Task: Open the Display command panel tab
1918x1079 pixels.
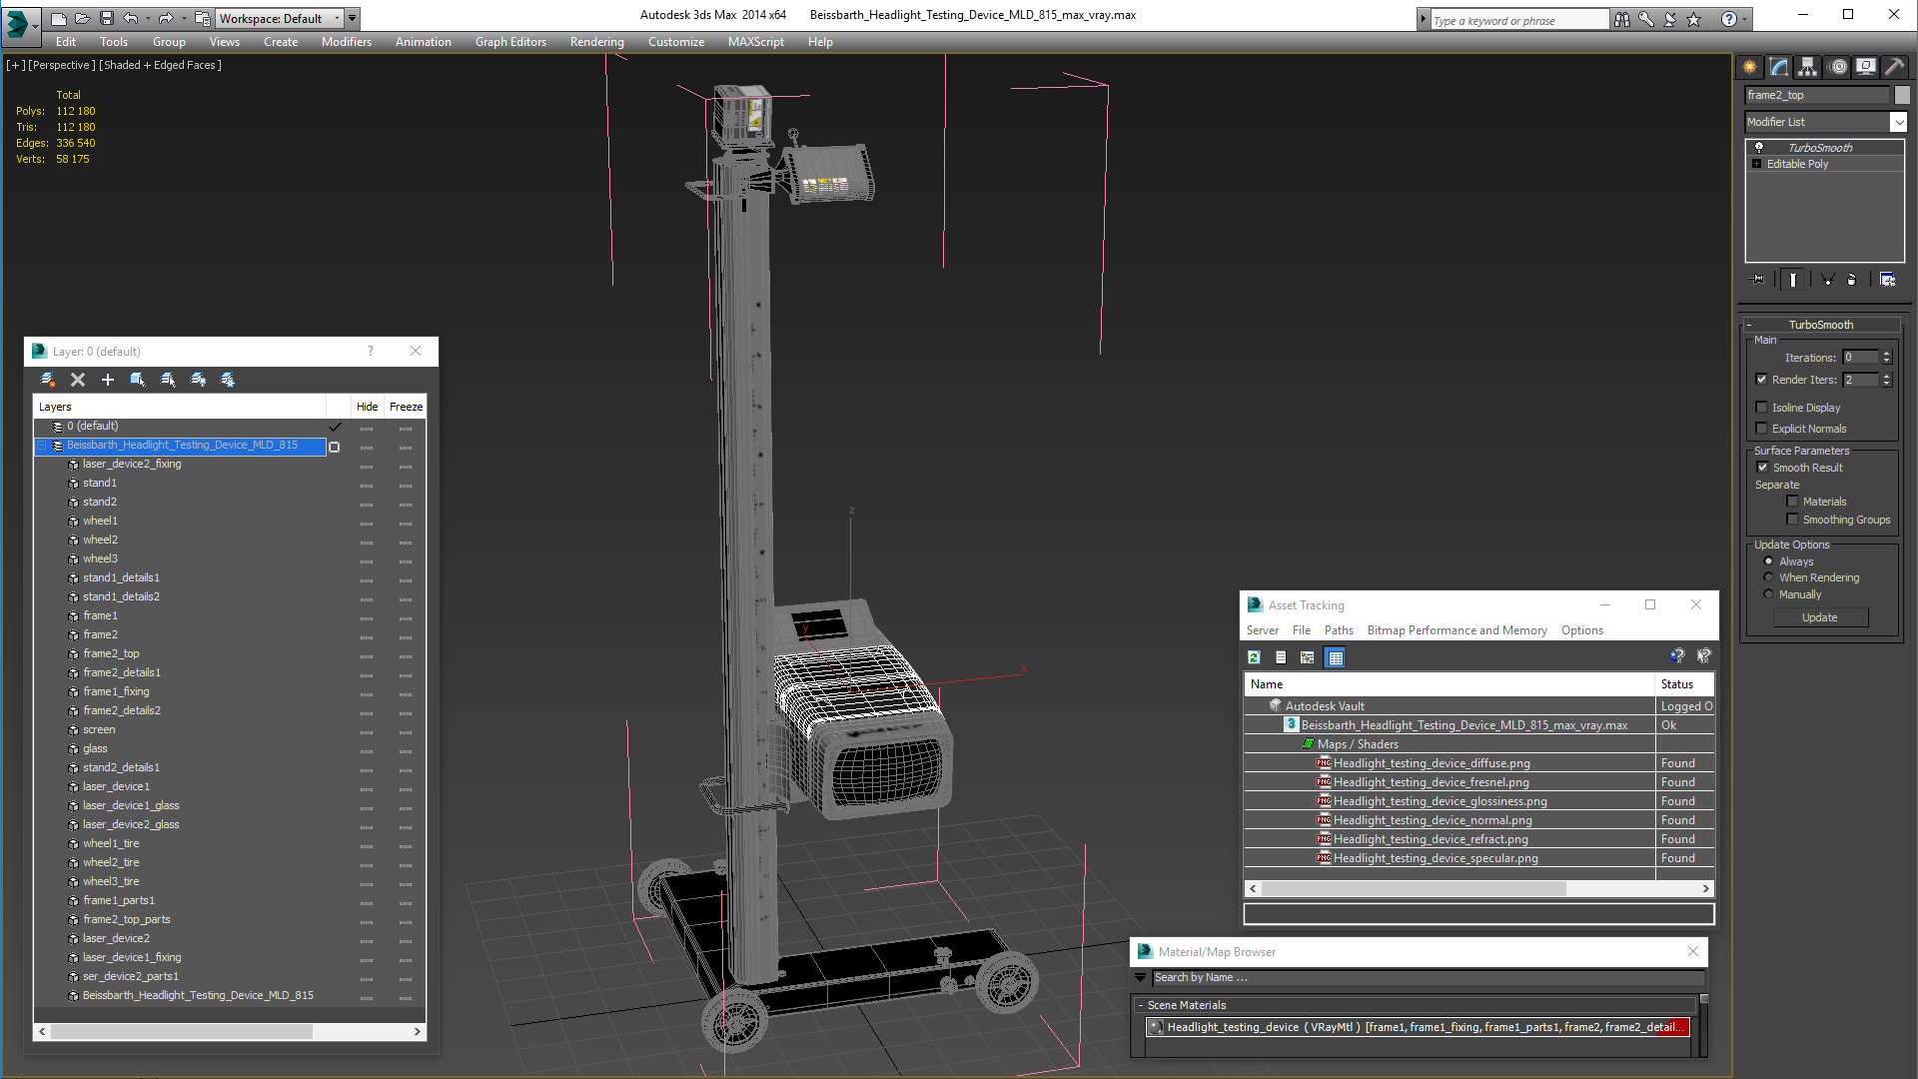Action: (1866, 67)
